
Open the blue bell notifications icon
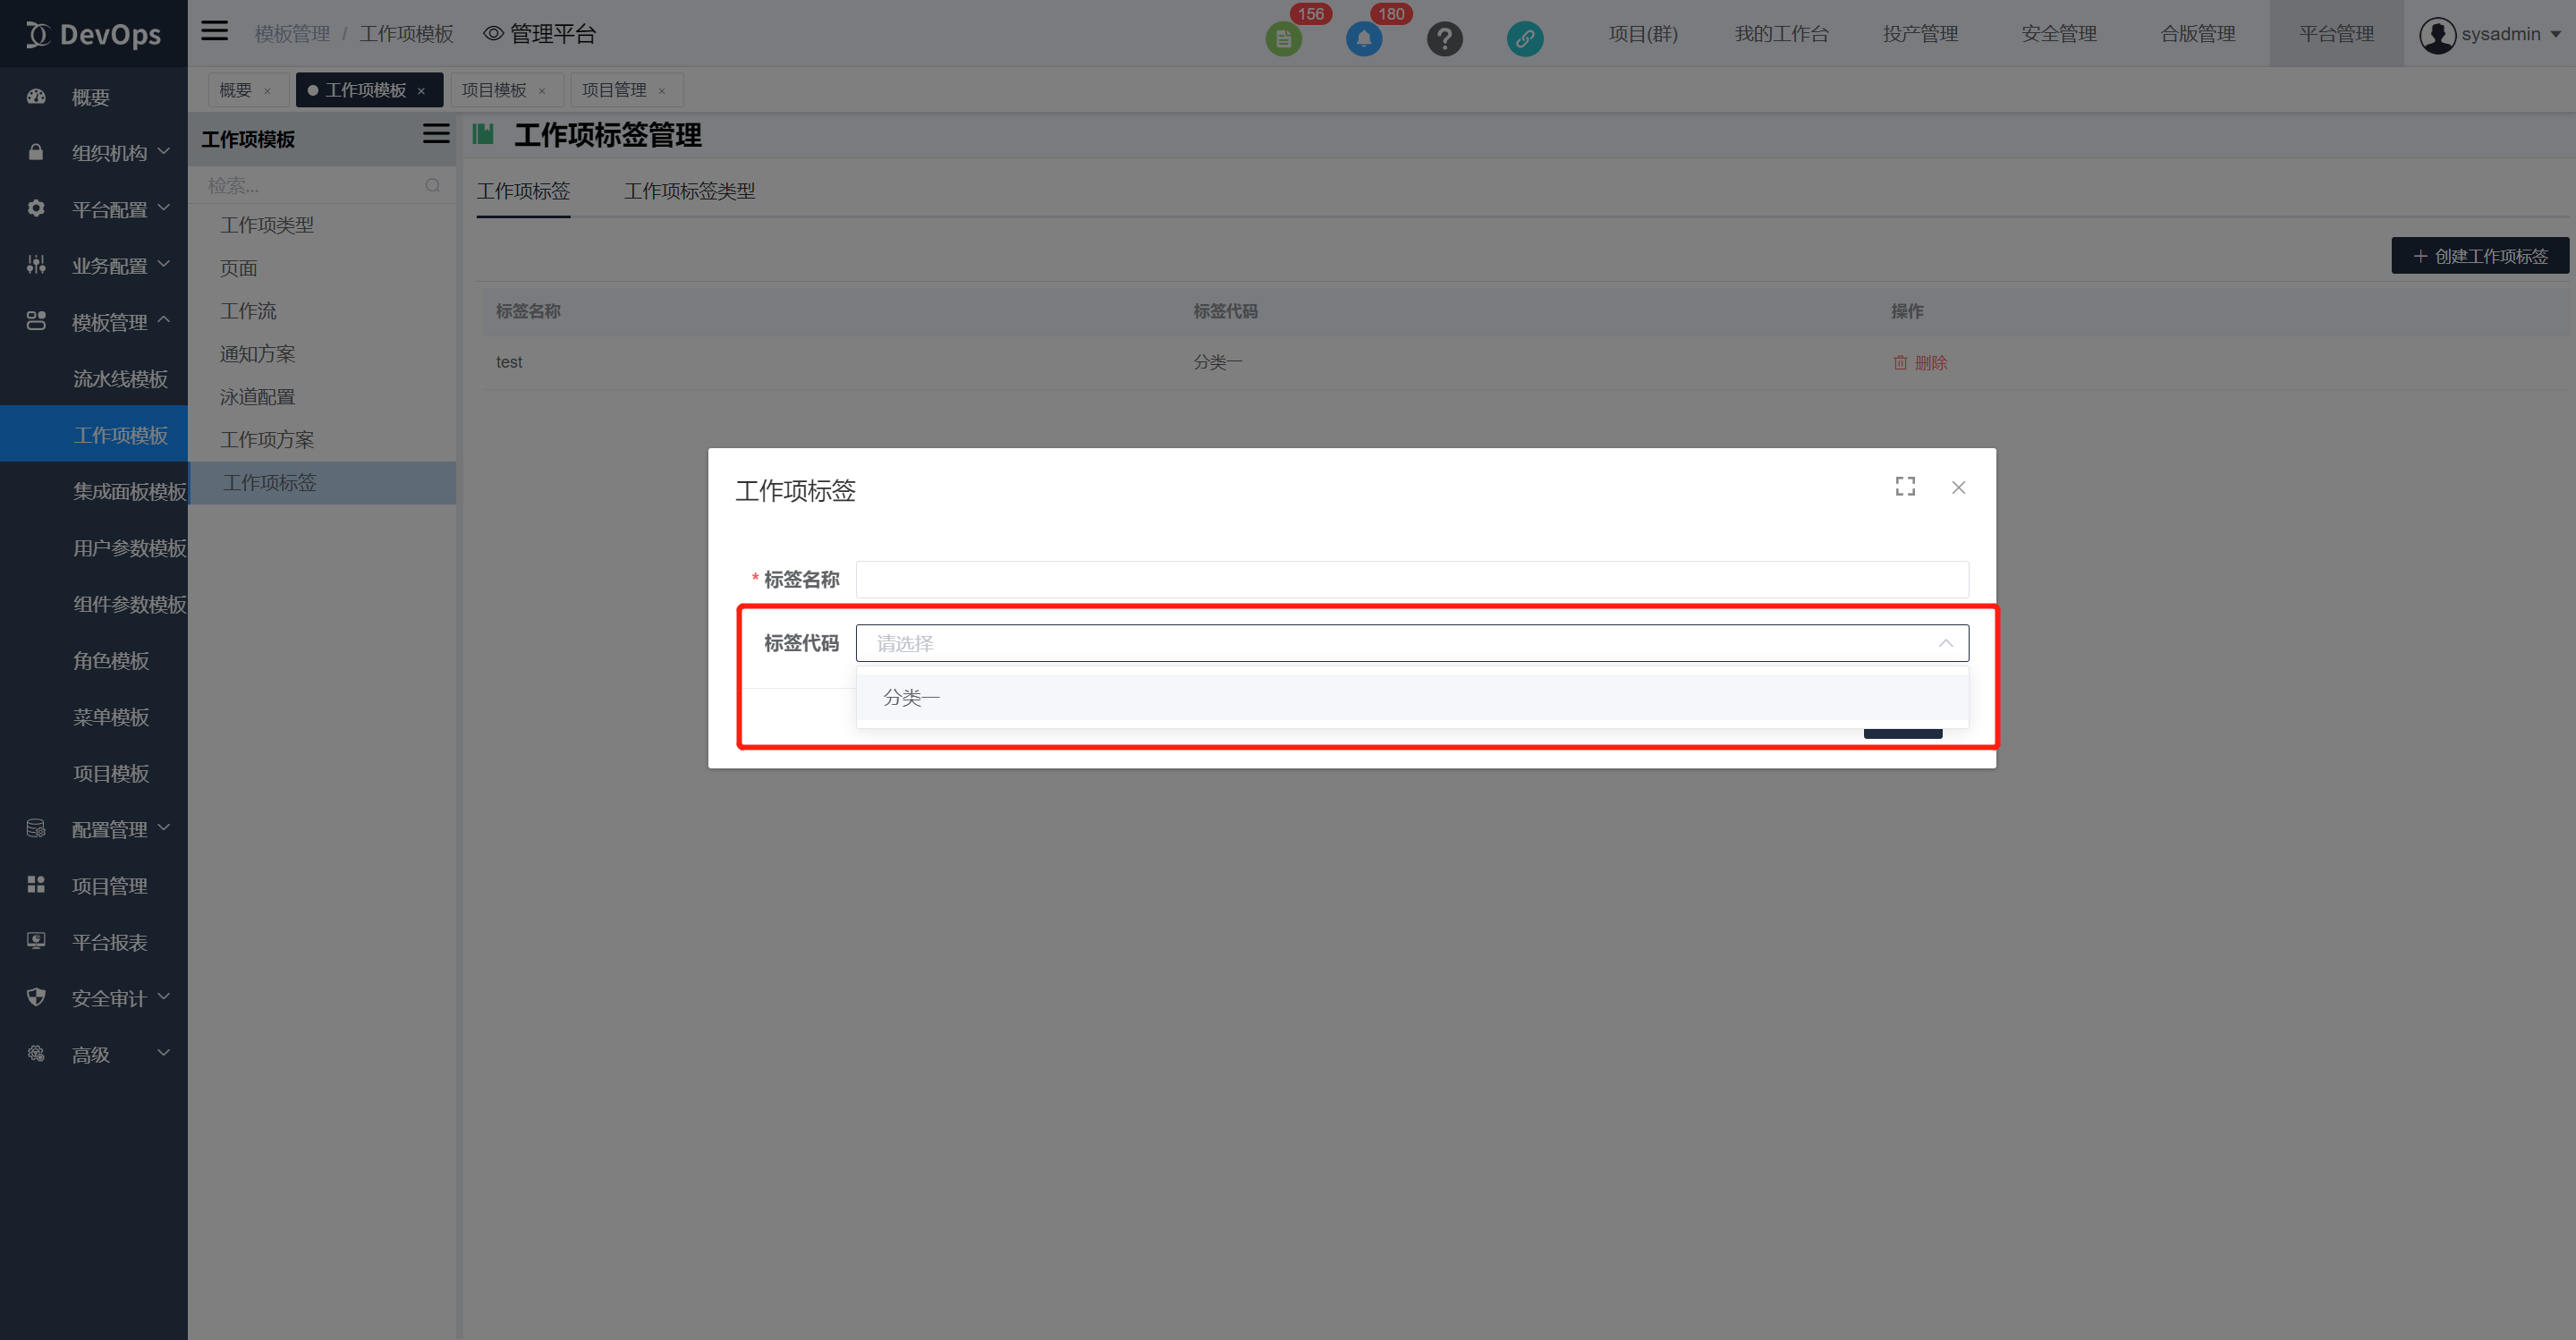(x=1363, y=39)
